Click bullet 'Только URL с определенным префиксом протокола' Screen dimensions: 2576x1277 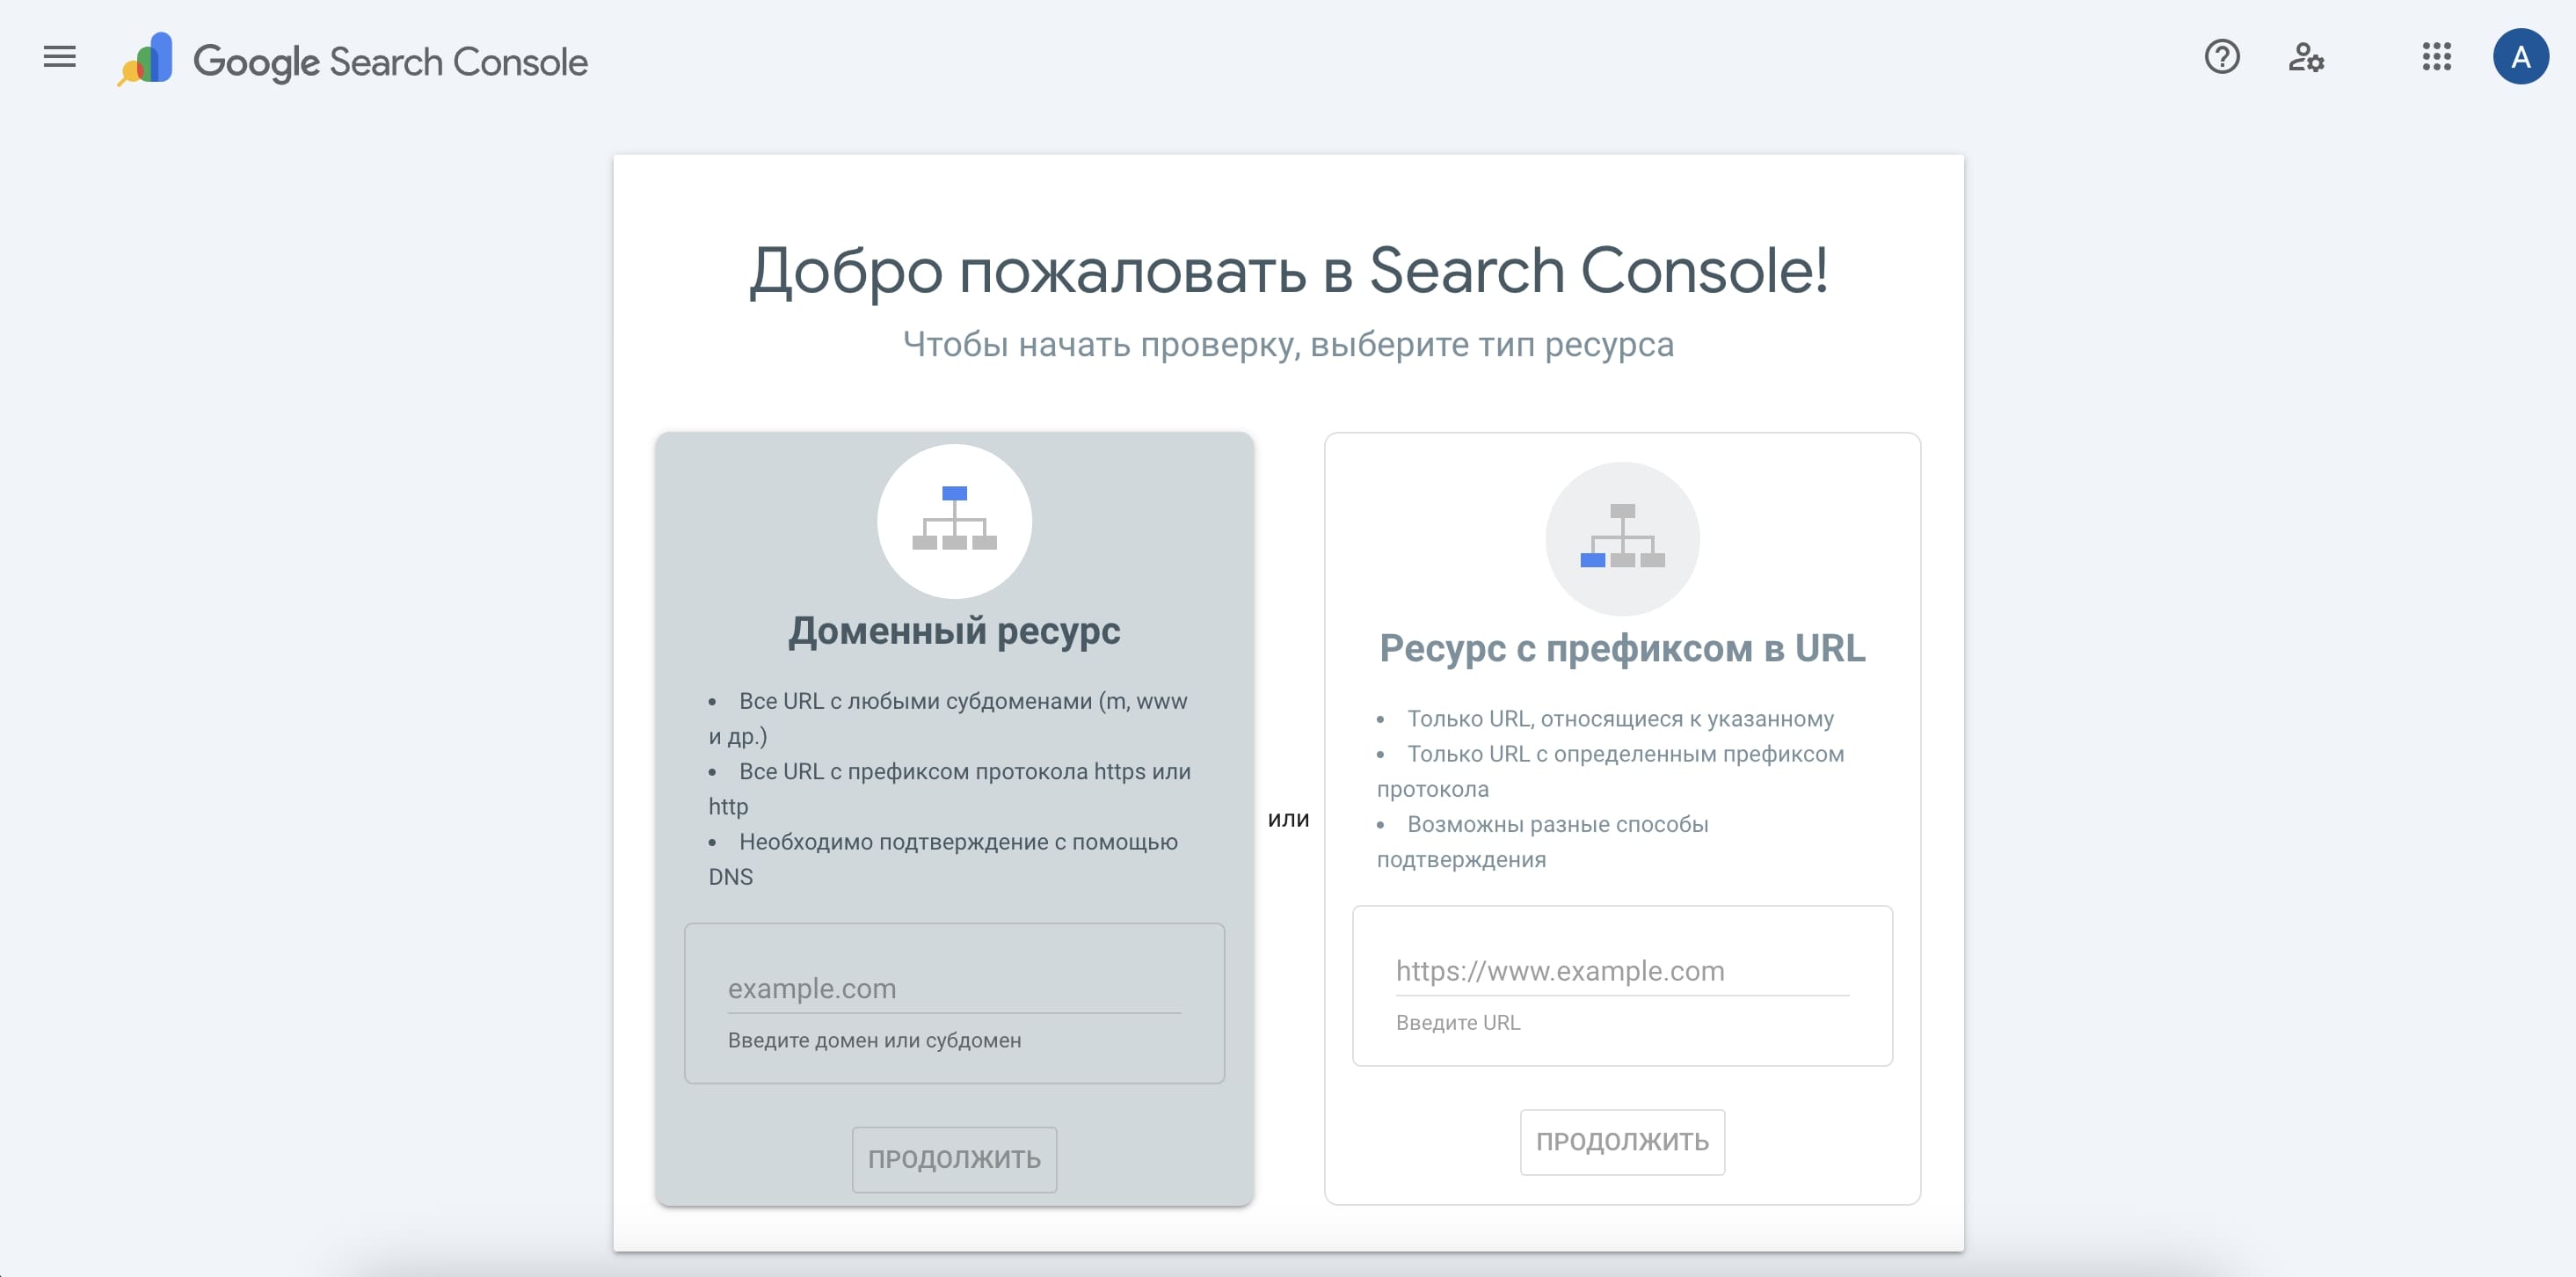[x=1610, y=771]
